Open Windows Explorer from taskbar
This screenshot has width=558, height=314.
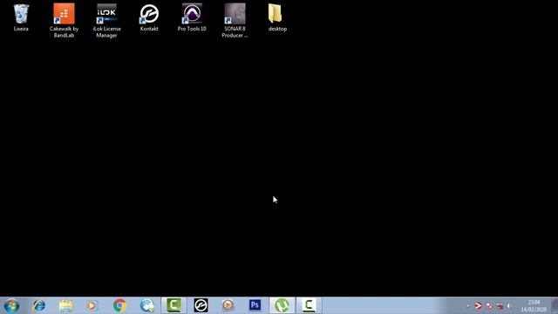pos(66,305)
